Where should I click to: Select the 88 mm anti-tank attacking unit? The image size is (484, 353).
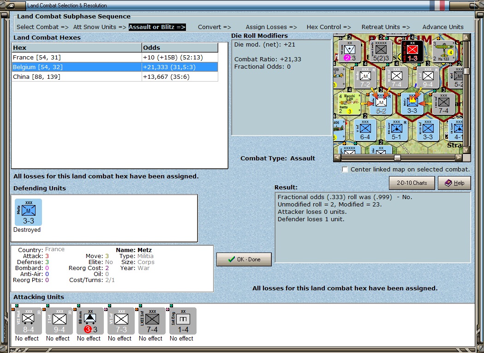pyautogui.click(x=90, y=321)
